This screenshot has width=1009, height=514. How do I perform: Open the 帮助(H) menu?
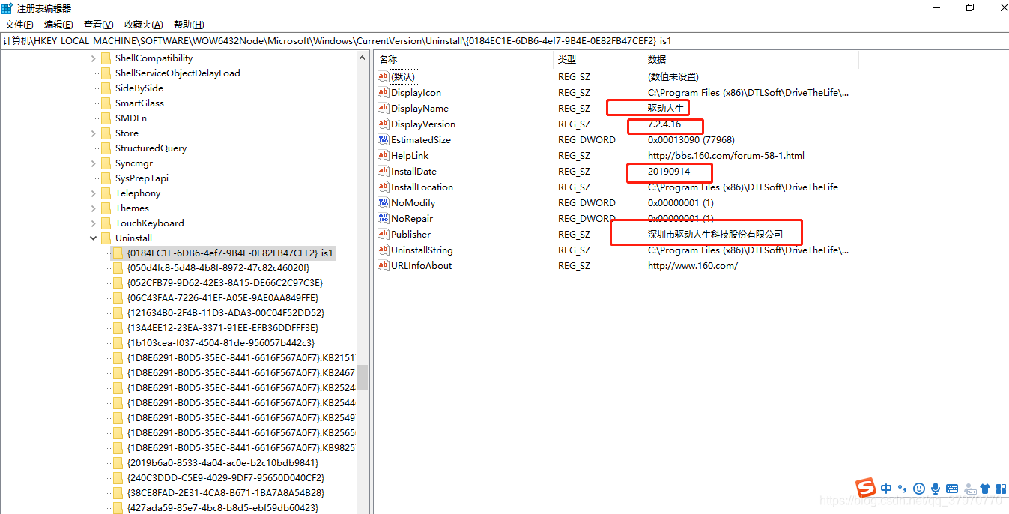(188, 25)
